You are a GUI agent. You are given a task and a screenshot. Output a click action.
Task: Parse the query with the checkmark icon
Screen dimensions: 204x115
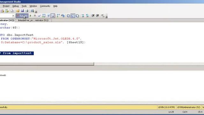pos(39,16)
